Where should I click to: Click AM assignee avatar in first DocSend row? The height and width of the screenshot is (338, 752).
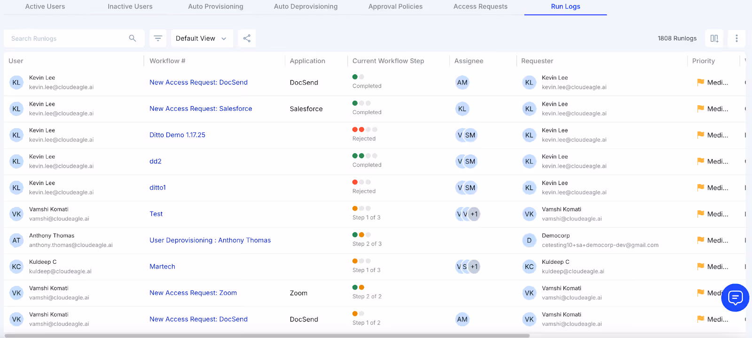[462, 82]
